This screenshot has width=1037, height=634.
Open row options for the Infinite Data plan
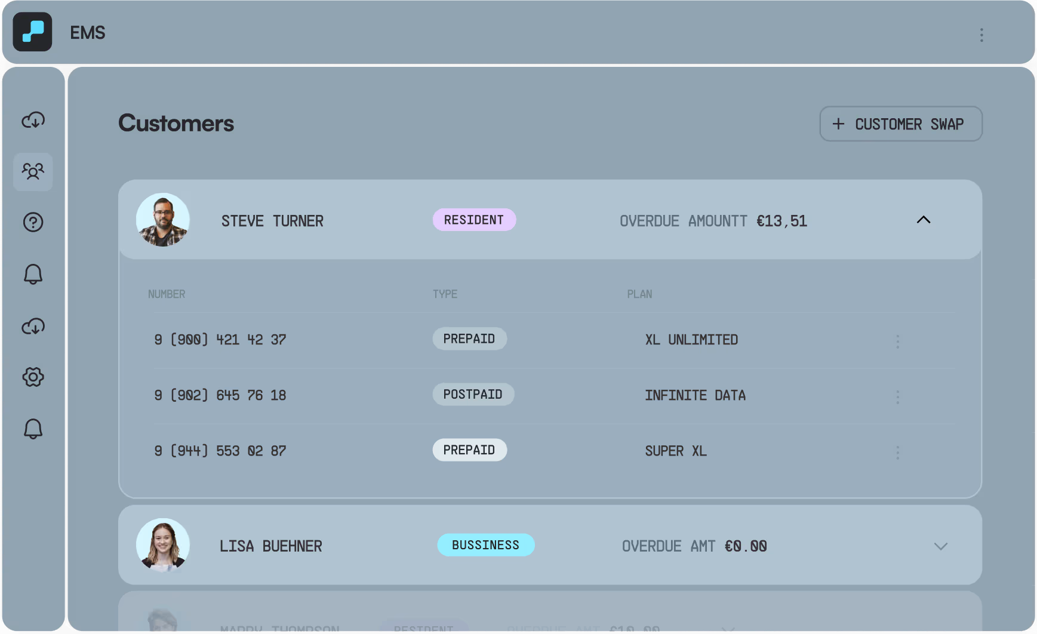point(897,396)
